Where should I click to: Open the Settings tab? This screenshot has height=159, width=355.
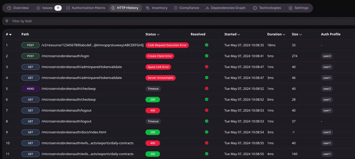click(x=298, y=8)
